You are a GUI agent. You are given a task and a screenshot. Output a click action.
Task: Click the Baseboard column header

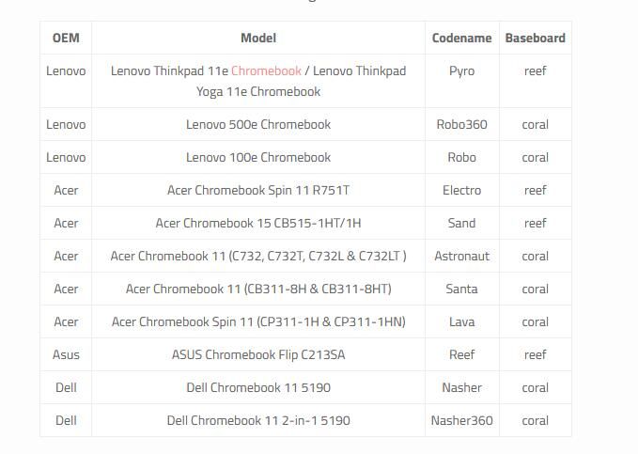pos(535,39)
